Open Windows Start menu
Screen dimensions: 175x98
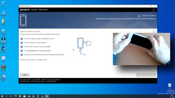coord(2,96)
